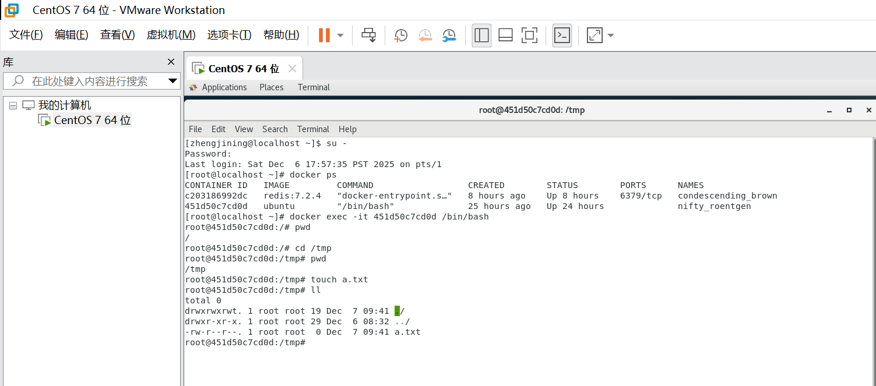Screen dimensions: 876x386
Task: Open the Search menu in Terminal
Action: 275,129
